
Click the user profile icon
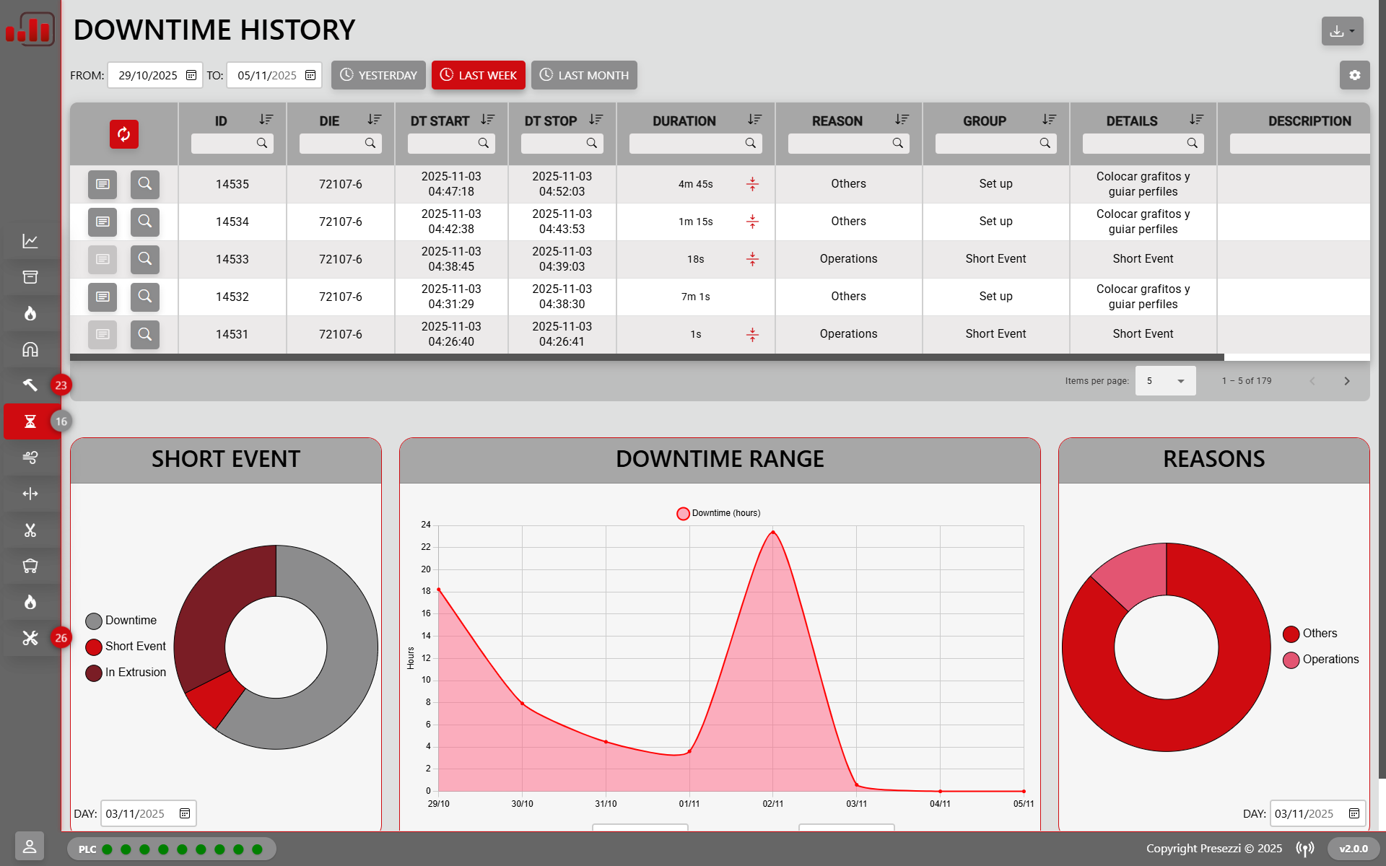point(30,846)
